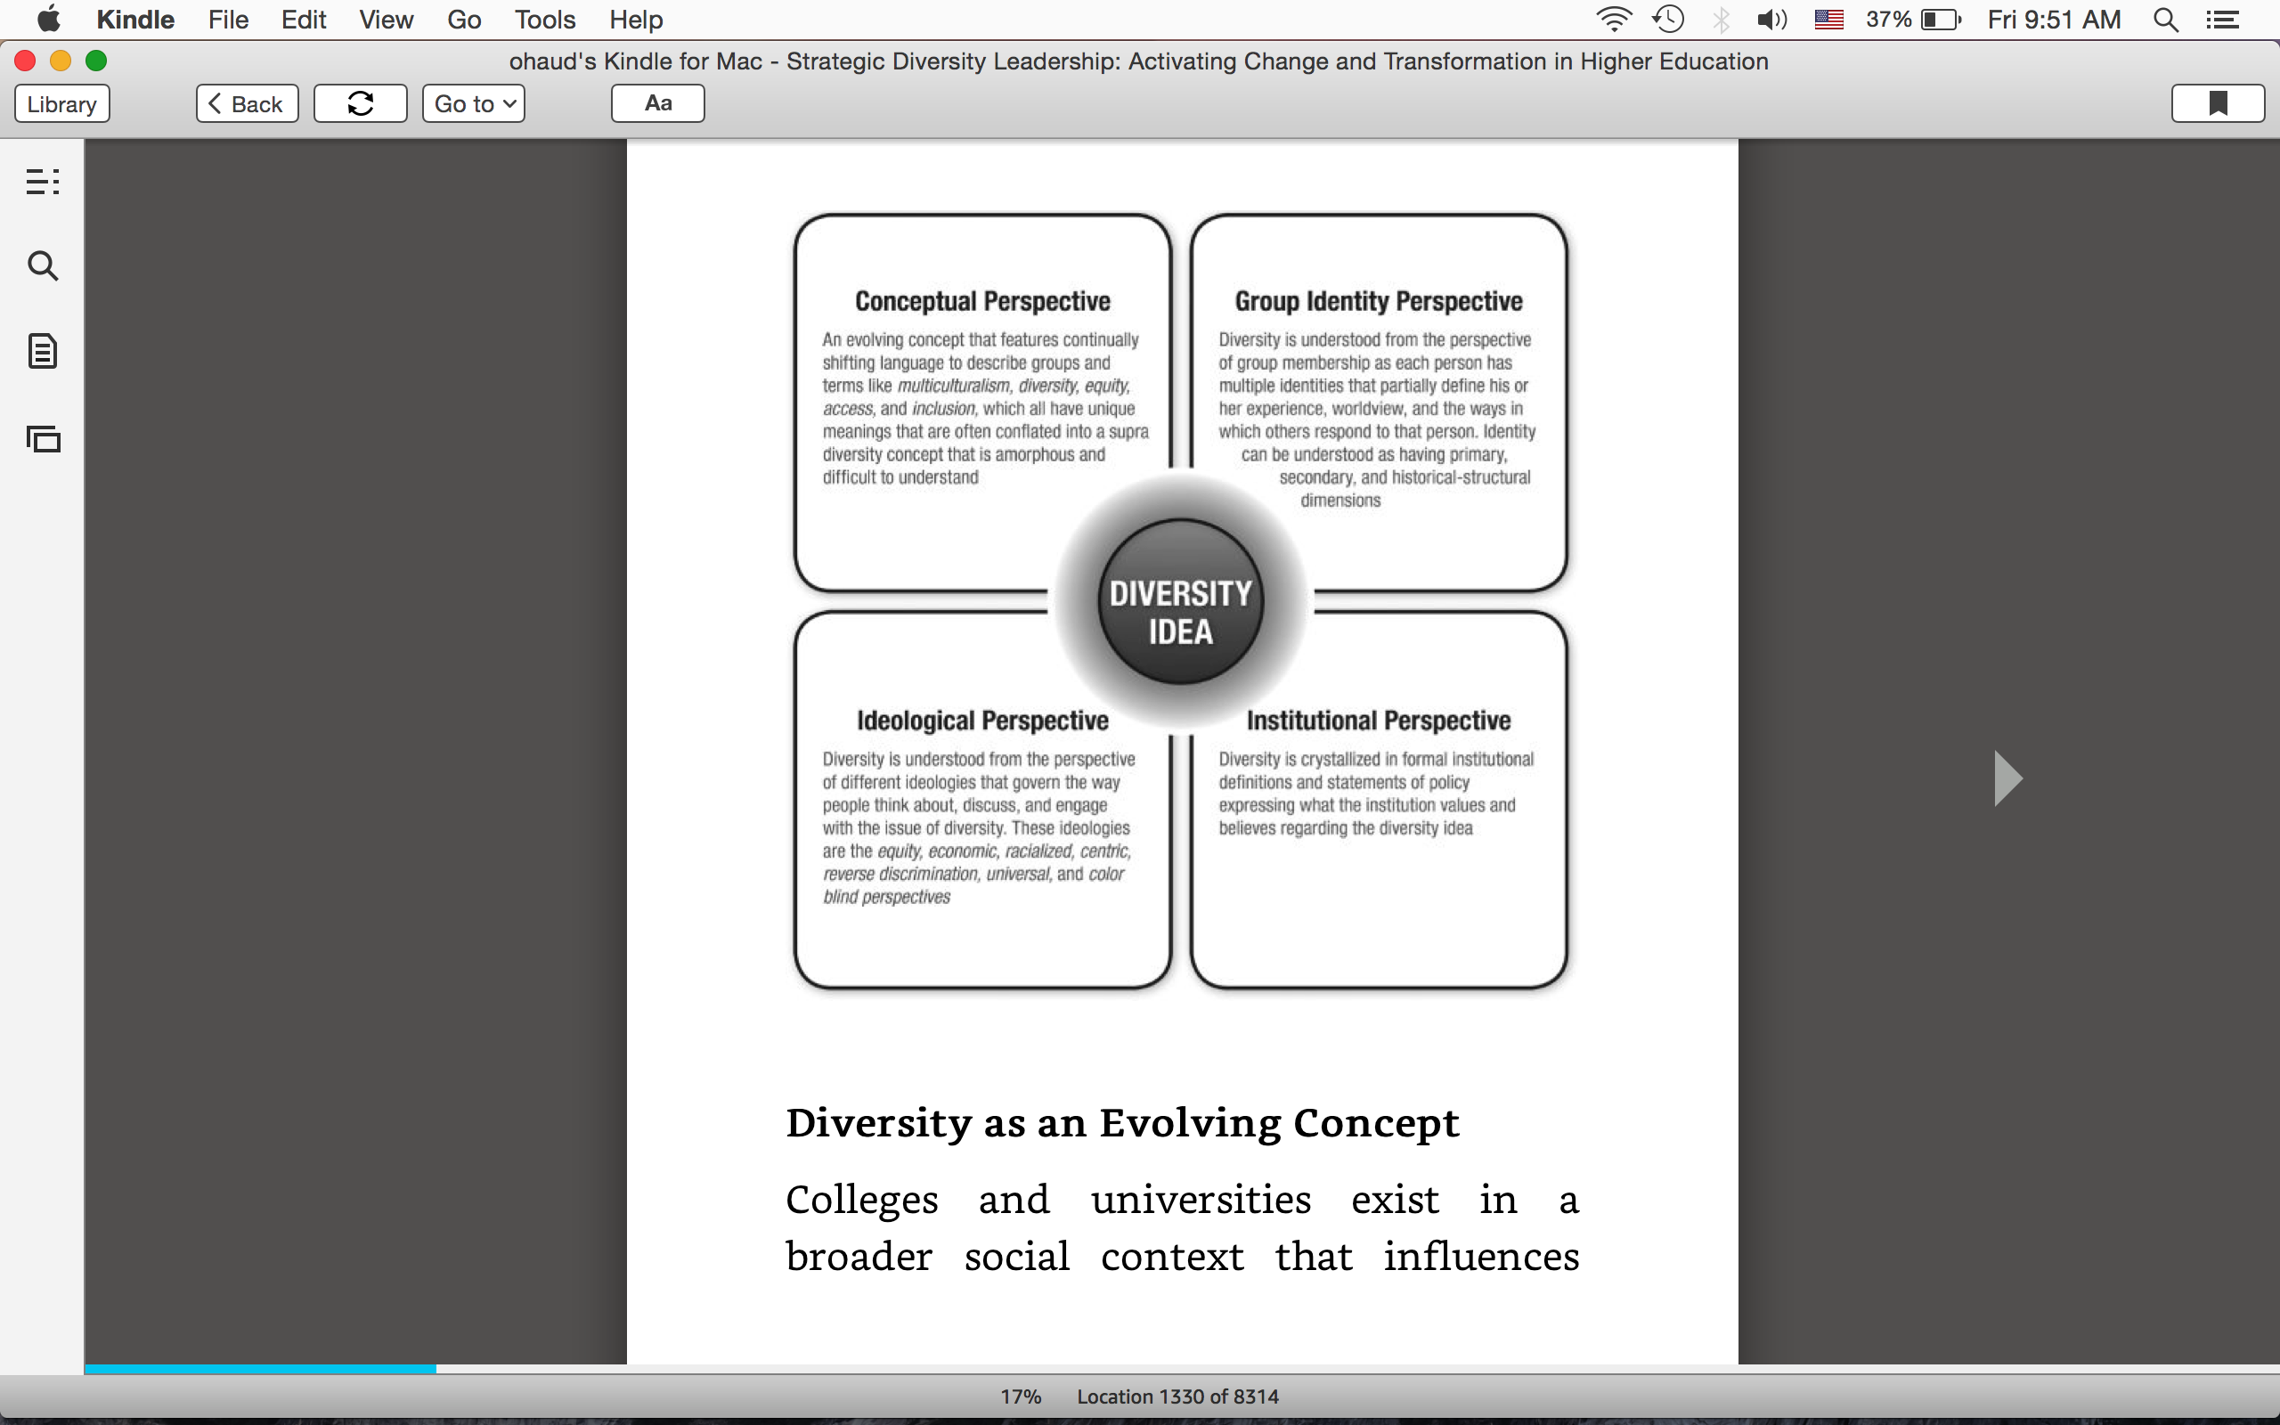The image size is (2280, 1425).
Task: Click the sync refresh icon button
Action: pyautogui.click(x=360, y=103)
